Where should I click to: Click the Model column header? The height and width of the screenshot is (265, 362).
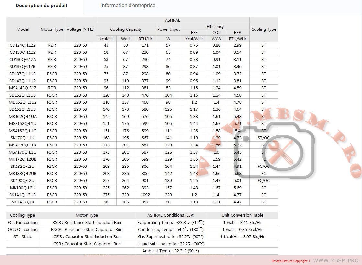pyautogui.click(x=23, y=29)
